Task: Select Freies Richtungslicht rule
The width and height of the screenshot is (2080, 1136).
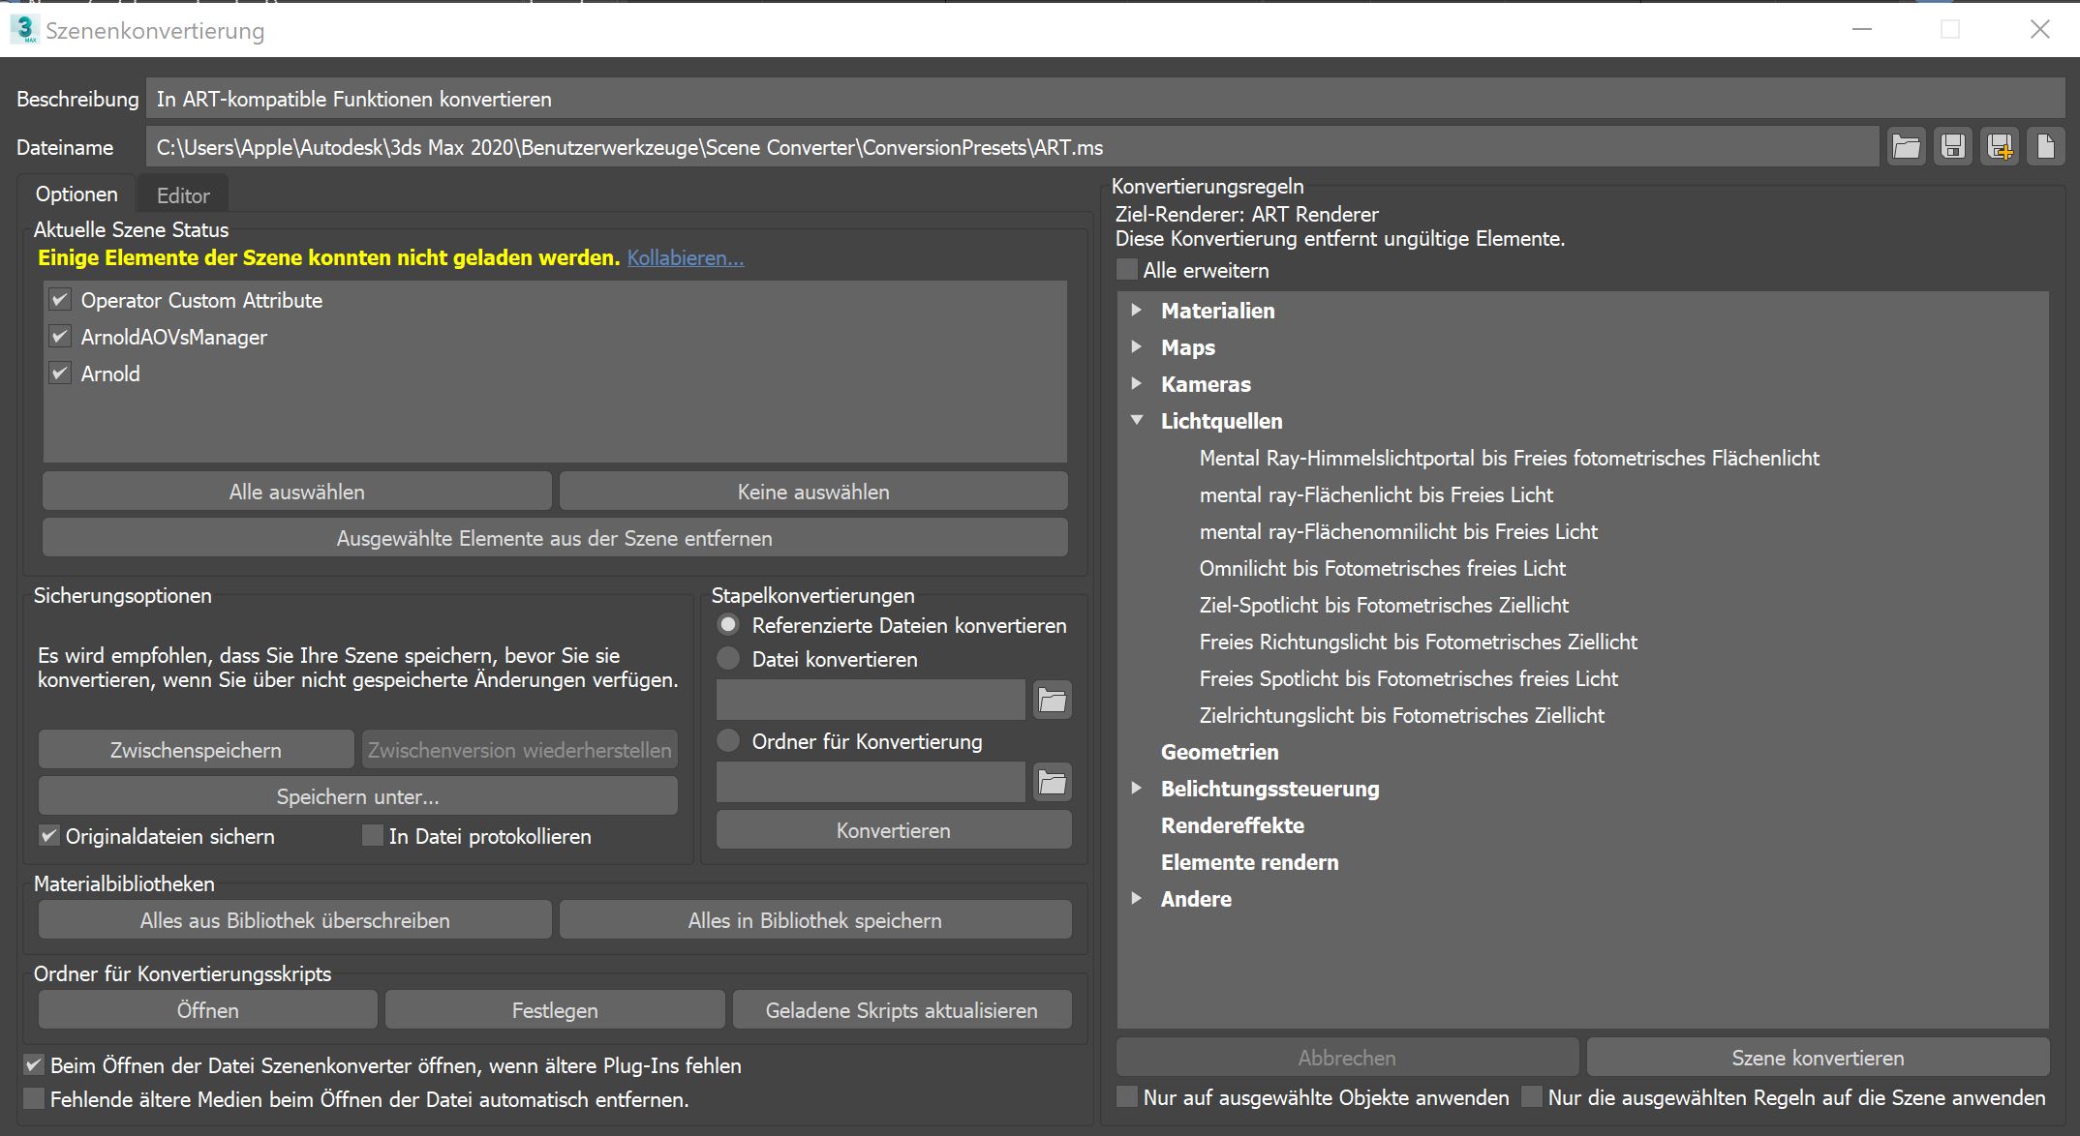Action: [1419, 642]
